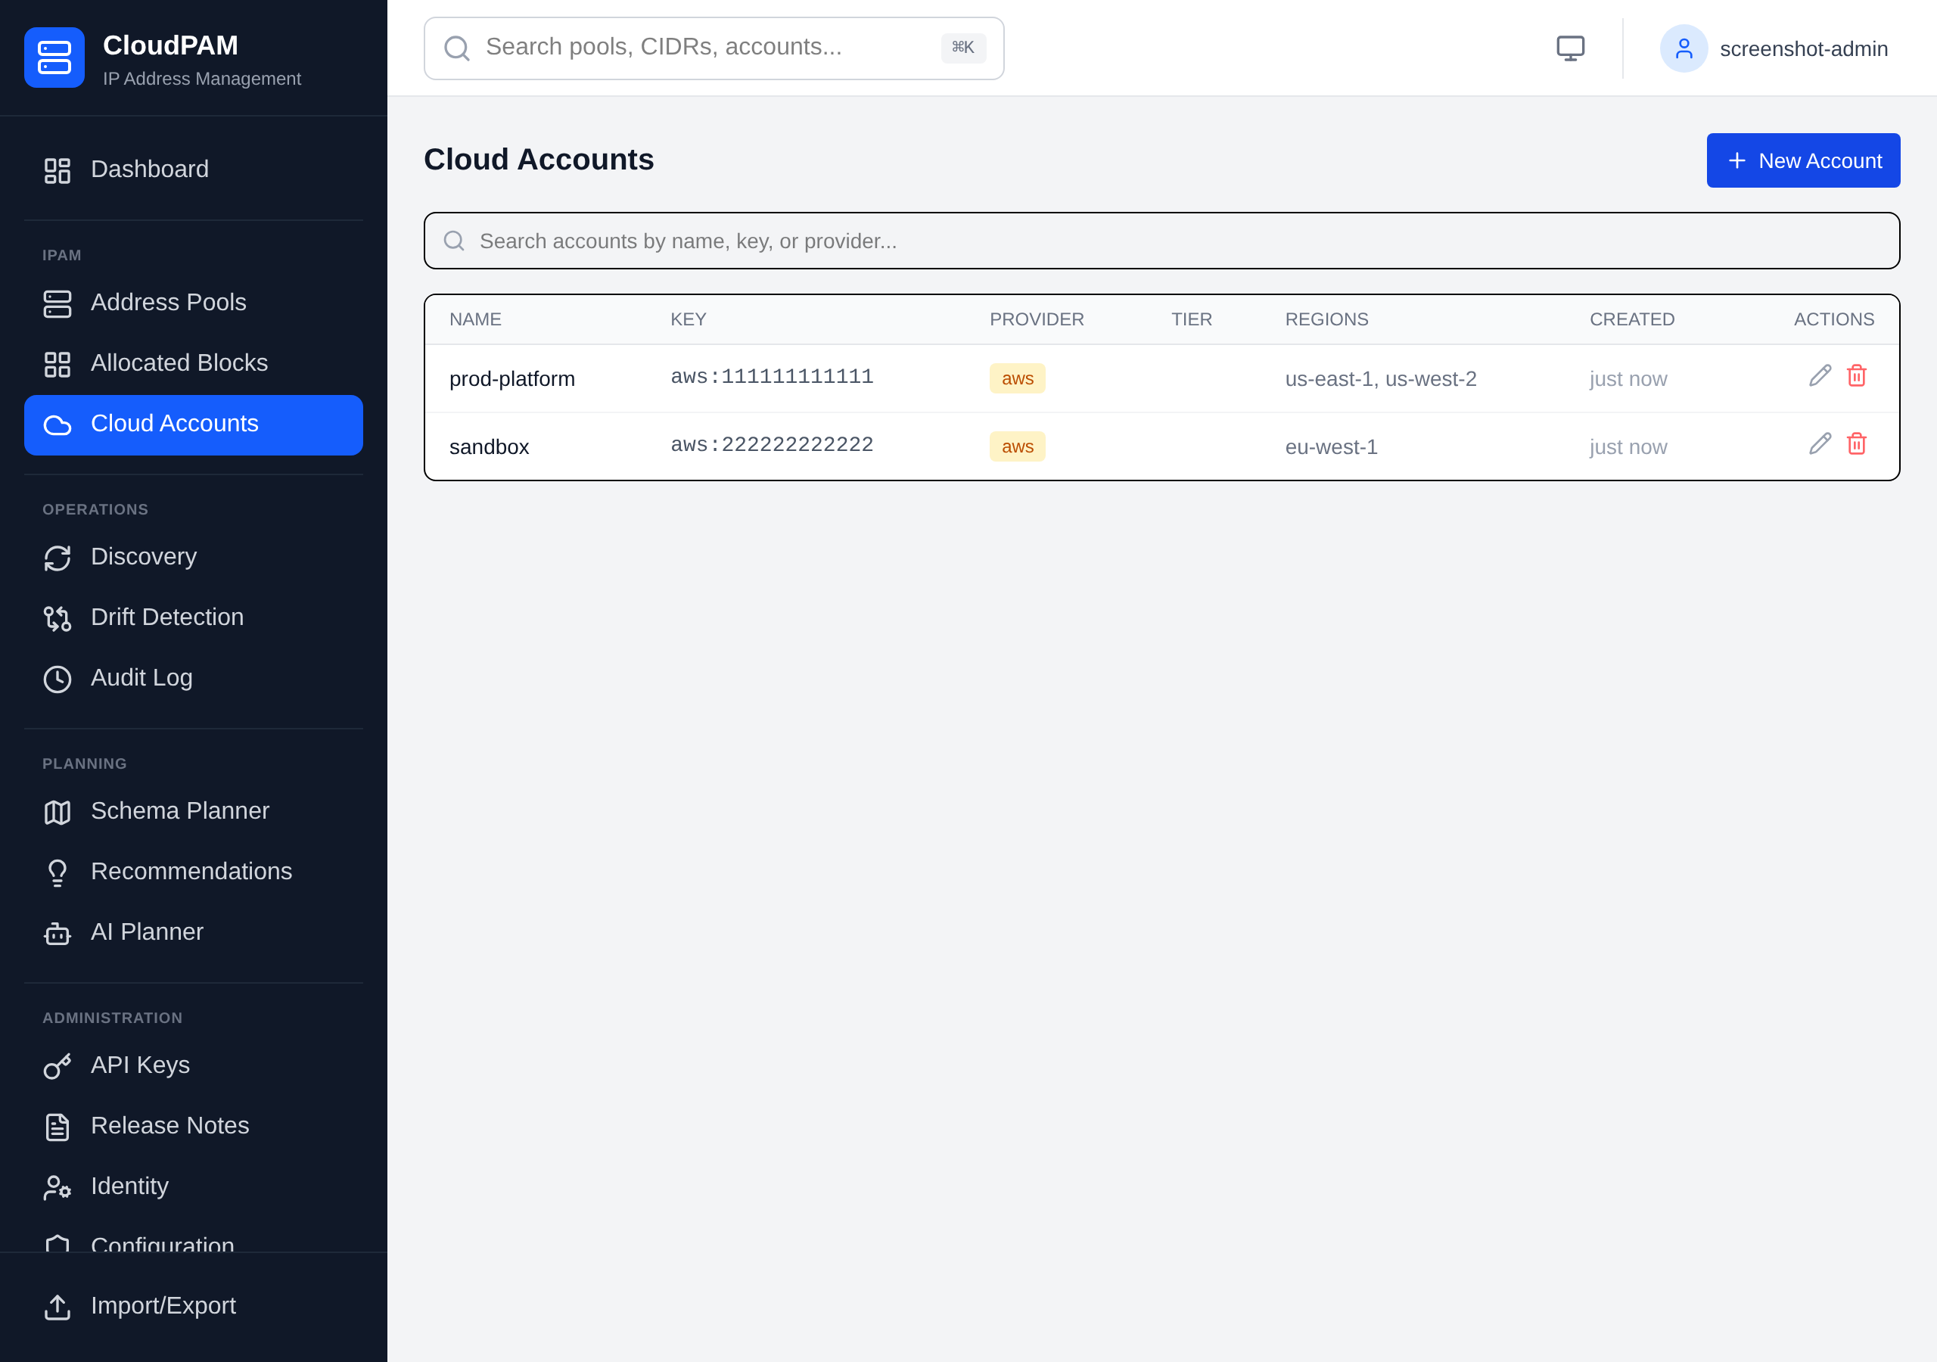Edit the prod-platform account with pencil icon

coord(1820,375)
